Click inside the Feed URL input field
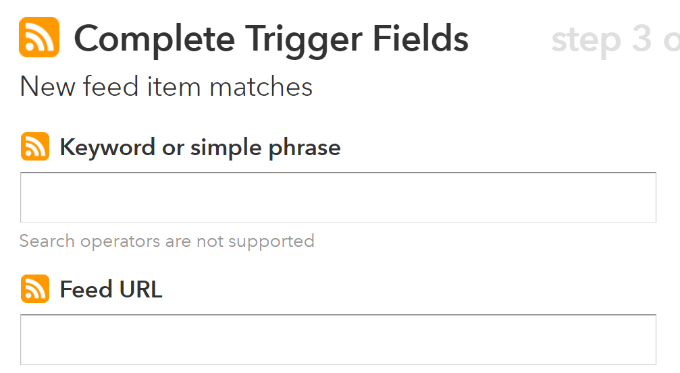 pyautogui.click(x=338, y=340)
